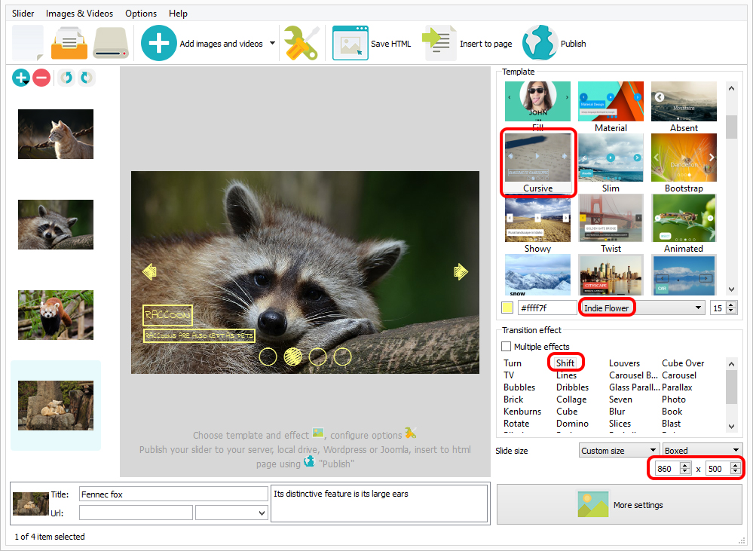Choose the Kenburns transition effect

coord(522,412)
